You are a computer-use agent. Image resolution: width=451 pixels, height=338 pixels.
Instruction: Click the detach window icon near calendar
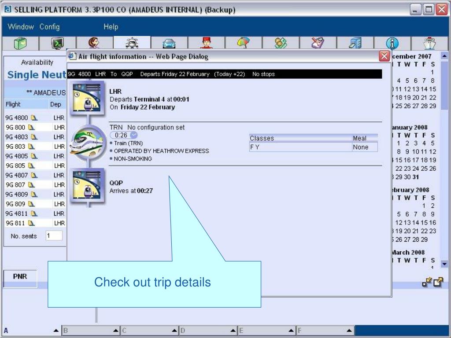(438, 282)
